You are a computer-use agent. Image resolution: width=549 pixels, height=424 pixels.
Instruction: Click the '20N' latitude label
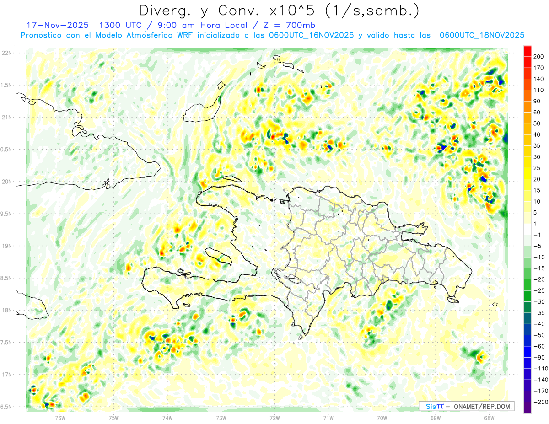pos(6,182)
